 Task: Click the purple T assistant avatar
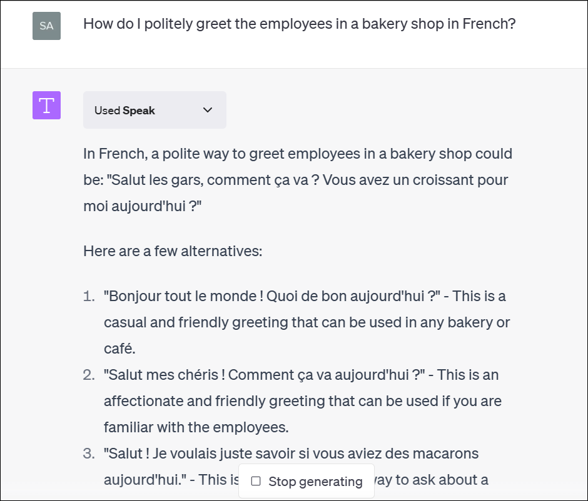click(46, 105)
